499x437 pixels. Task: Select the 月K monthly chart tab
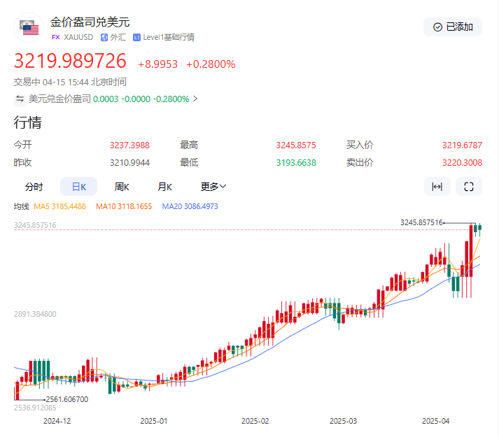(164, 187)
